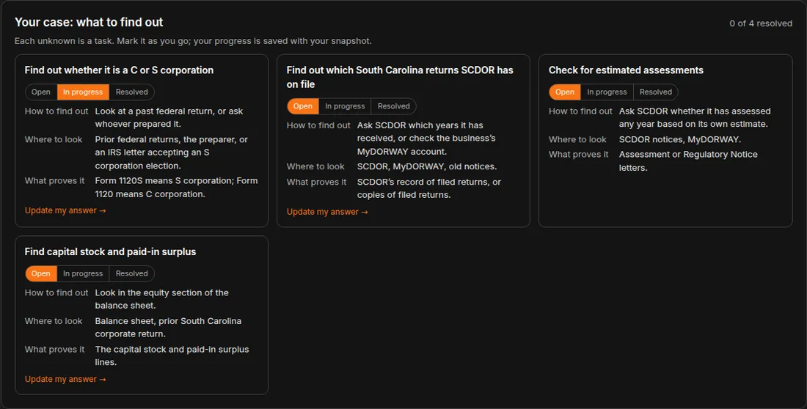
Task: Click title 'Find capital stock and paid-in surplus'
Action: (x=110, y=251)
